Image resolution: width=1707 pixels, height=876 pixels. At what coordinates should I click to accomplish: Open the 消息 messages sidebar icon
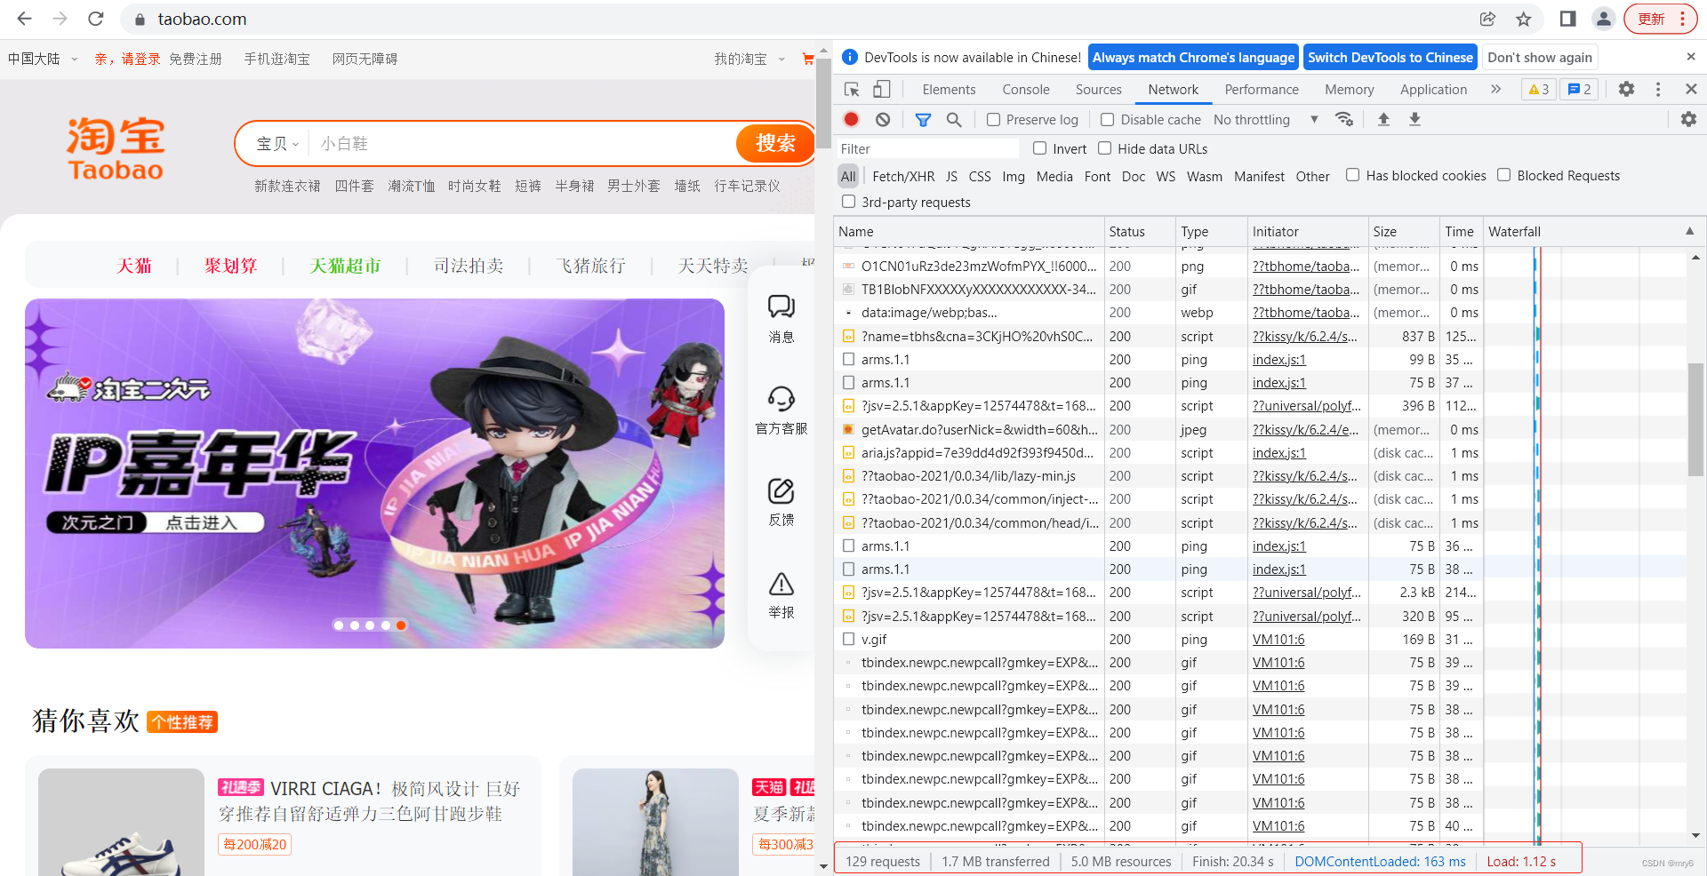coord(781,318)
